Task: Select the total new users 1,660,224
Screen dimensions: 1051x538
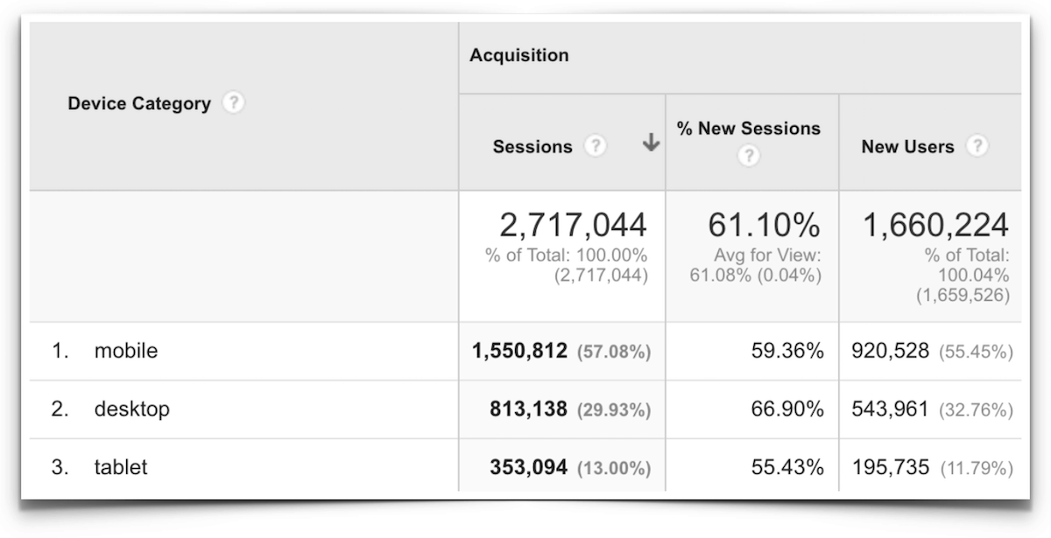Action: [x=935, y=226]
